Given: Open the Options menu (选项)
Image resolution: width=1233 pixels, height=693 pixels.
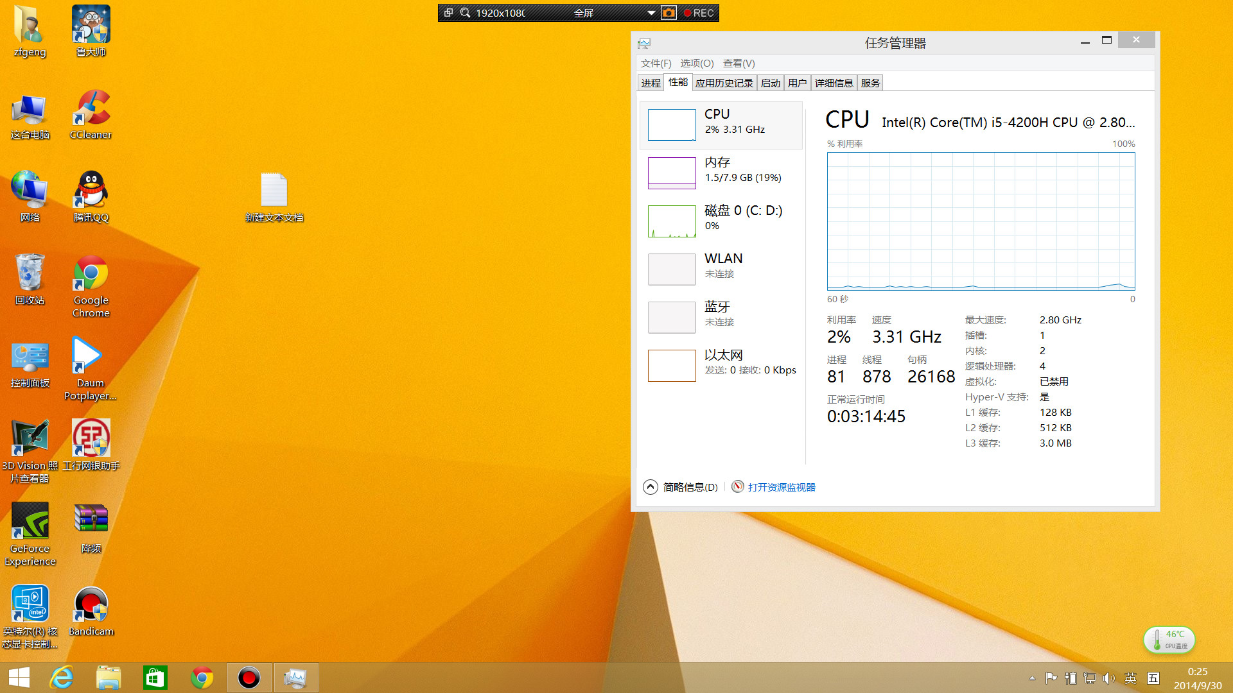Looking at the screenshot, I should (x=697, y=63).
